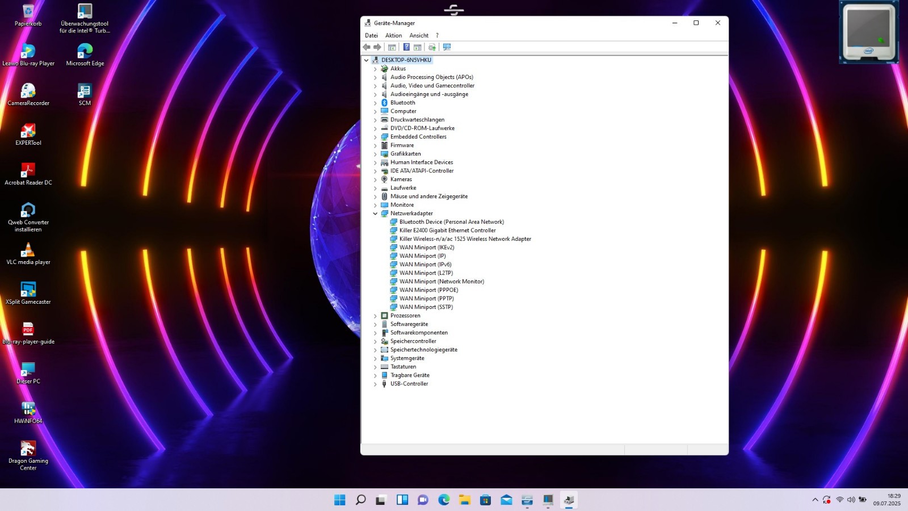The height and width of the screenshot is (511, 908).
Task: Select the Speichercontroller category label
Action: tap(413, 341)
